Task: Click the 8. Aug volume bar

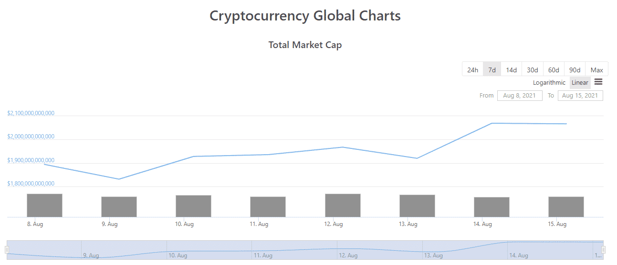Action: [44, 206]
